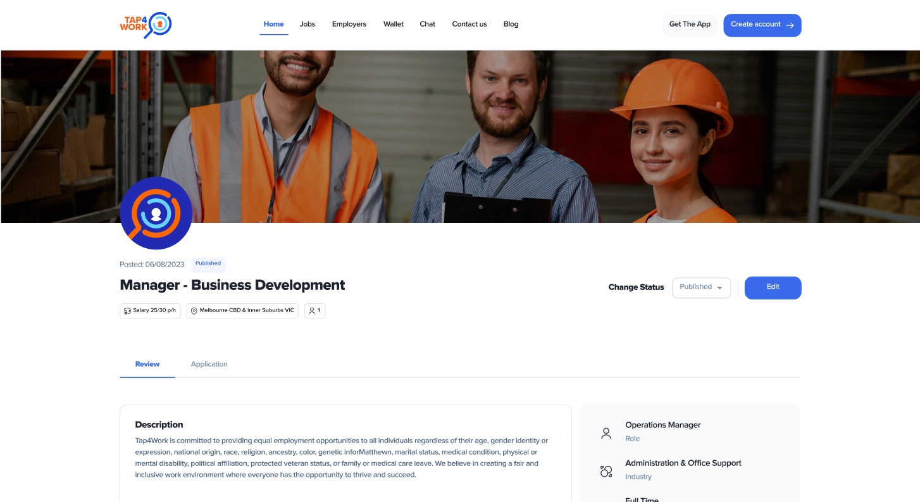Switch to the Review tab
The height and width of the screenshot is (502, 920).
click(x=147, y=365)
